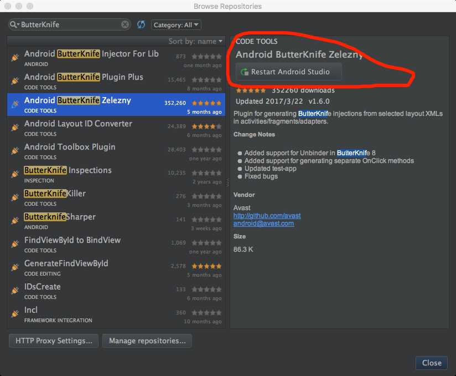The height and width of the screenshot is (376, 456).
Task: Open the github.com/avast vendor link
Action: [267, 216]
